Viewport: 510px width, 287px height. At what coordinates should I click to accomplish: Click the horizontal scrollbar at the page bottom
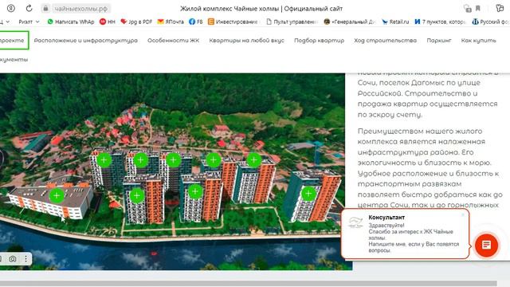click(249, 284)
